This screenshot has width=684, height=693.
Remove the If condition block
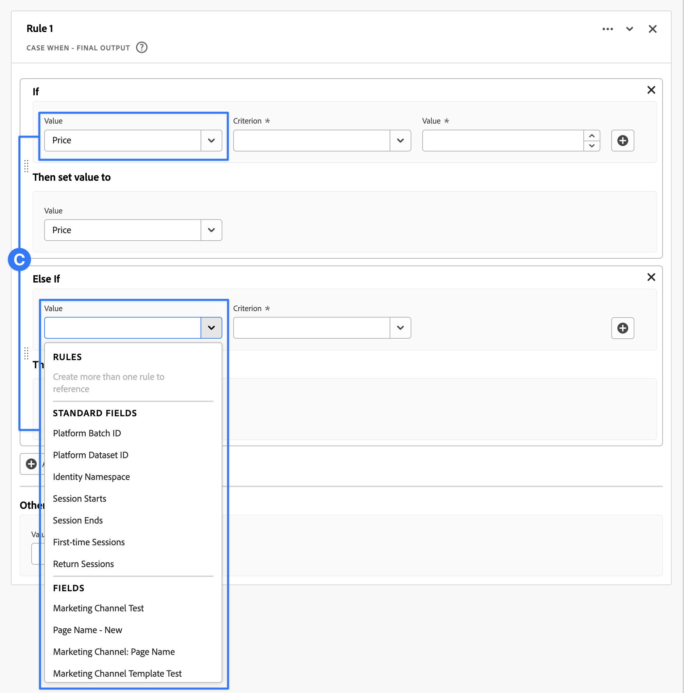651,90
